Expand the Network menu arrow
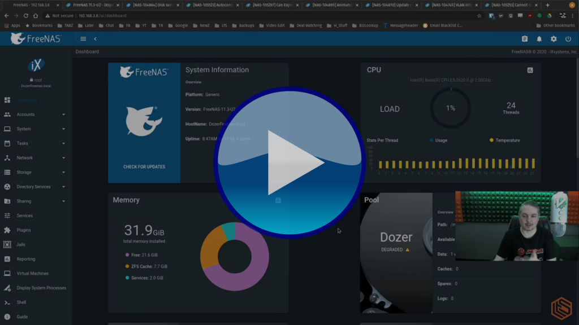Image resolution: width=579 pixels, height=325 pixels. click(63, 158)
